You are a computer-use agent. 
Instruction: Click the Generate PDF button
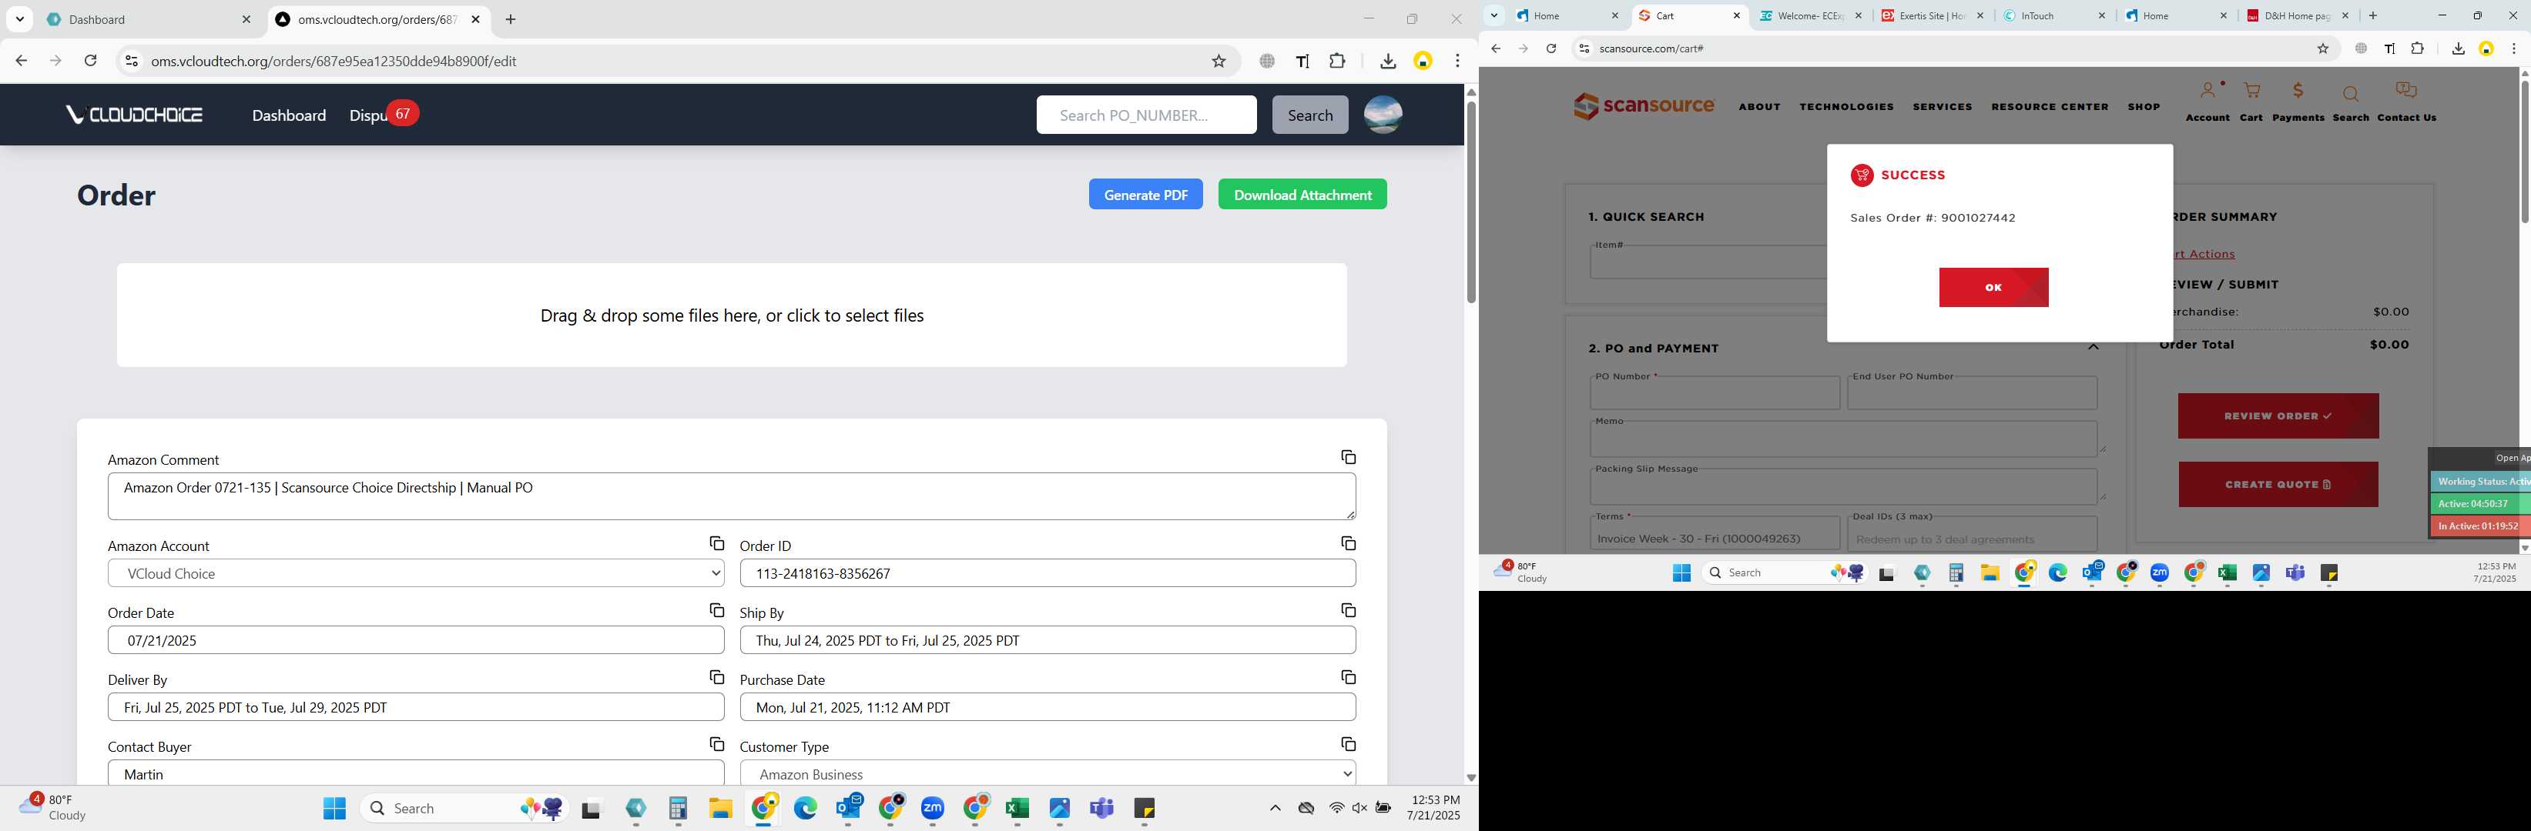coord(1145,194)
